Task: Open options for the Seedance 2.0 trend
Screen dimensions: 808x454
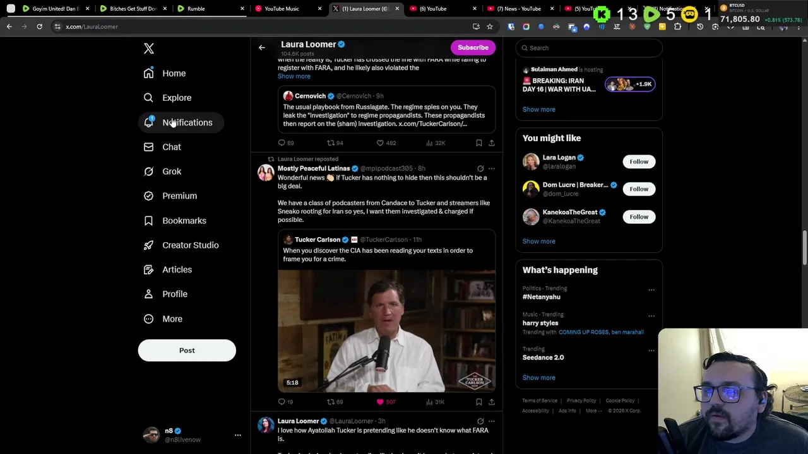Action: tap(651, 351)
